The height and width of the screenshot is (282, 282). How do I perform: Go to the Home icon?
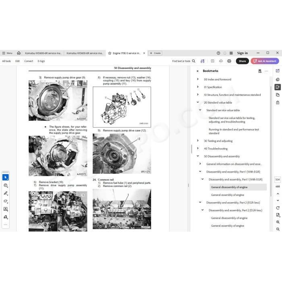[19, 53]
